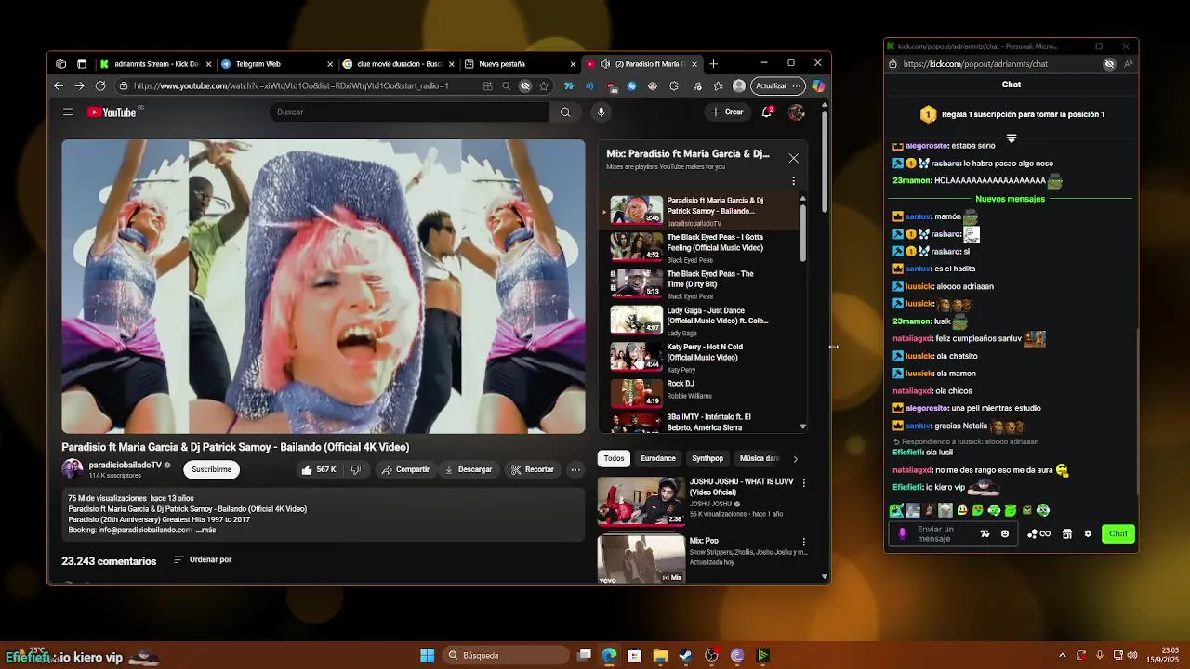Switch to clue movie duracion search tab

[x=399, y=64]
